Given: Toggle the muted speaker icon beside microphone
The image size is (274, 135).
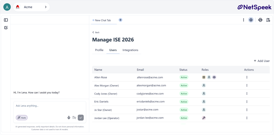Looking at the screenshot, I should 74,118.
